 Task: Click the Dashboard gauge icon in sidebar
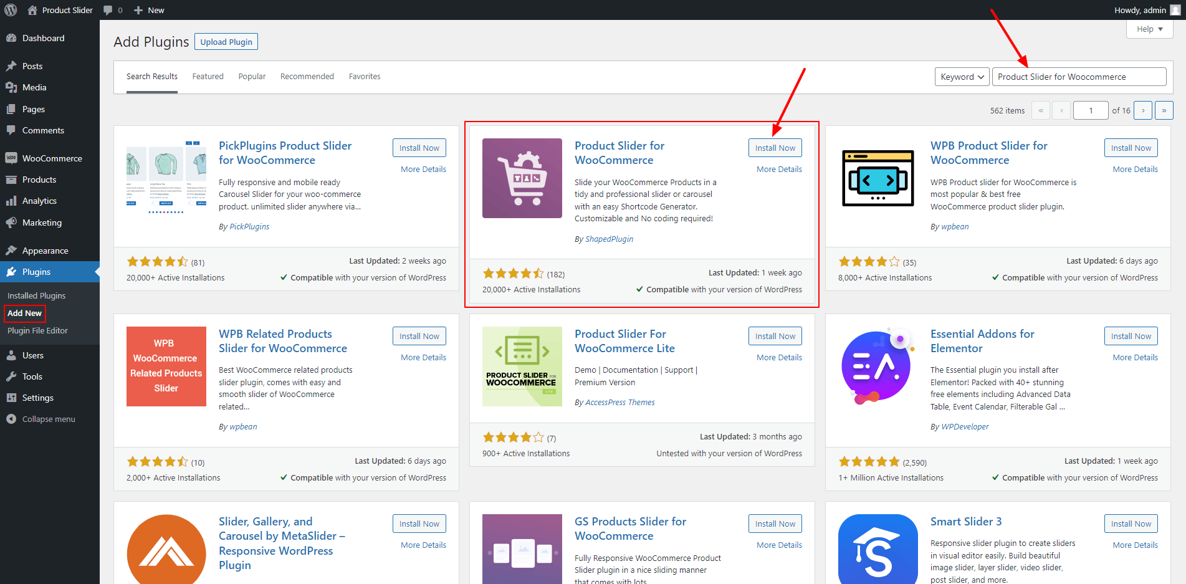click(11, 38)
